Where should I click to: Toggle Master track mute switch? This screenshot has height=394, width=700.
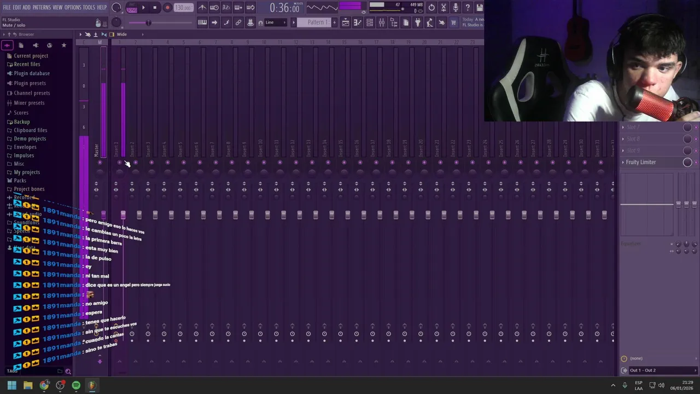tap(100, 163)
